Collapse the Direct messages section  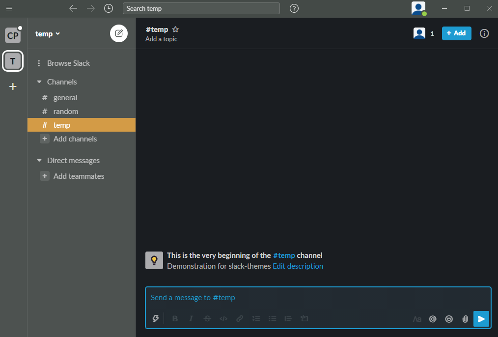tap(39, 161)
